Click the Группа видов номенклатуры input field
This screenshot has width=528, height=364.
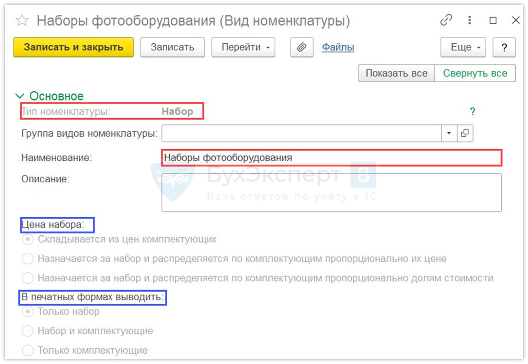(301, 133)
